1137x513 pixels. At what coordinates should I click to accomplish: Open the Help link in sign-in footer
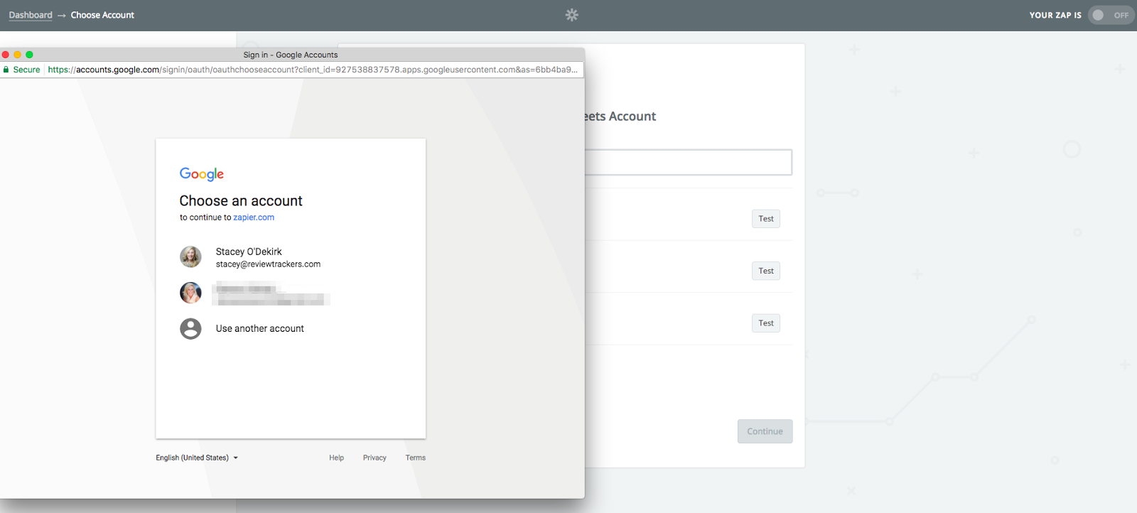[336, 458]
